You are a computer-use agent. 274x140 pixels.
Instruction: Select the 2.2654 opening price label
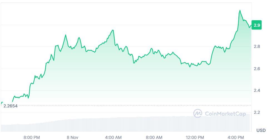[10, 106]
